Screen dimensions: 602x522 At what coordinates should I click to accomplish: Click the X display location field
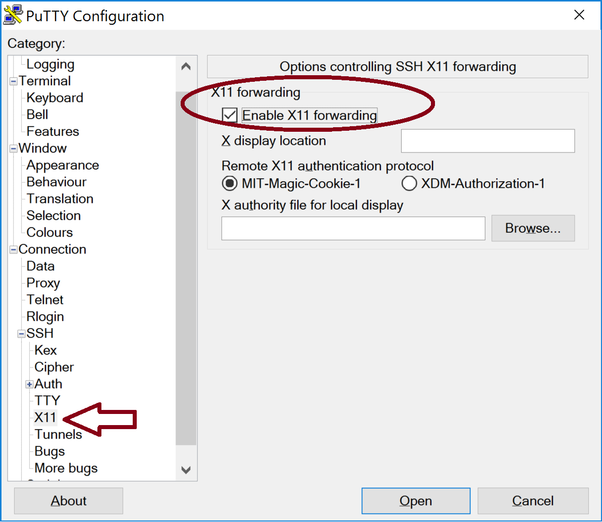click(x=487, y=141)
